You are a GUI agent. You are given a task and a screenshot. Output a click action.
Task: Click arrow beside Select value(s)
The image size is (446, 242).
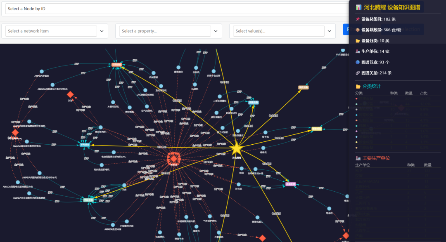point(330,31)
